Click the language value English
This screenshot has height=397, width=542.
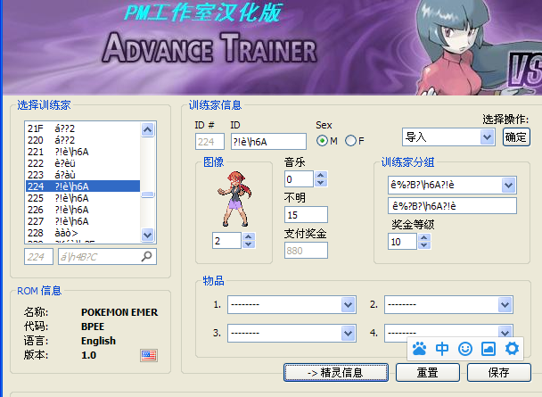point(98,341)
